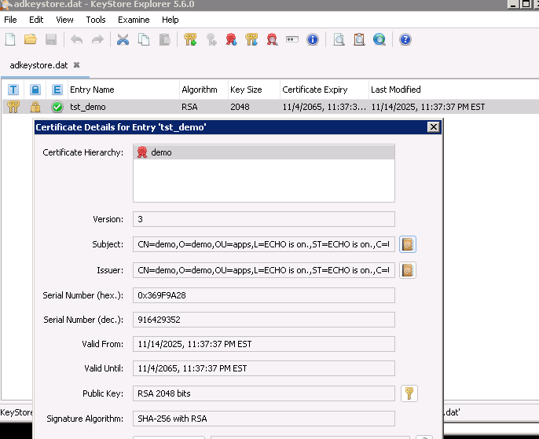
Task: Click the Open keystore folder icon
Action: point(31,39)
